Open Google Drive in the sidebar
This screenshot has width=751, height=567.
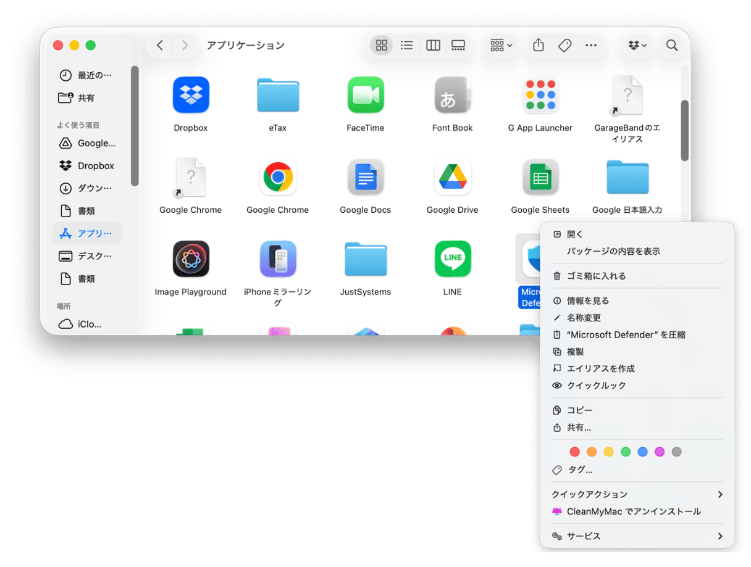coord(87,143)
